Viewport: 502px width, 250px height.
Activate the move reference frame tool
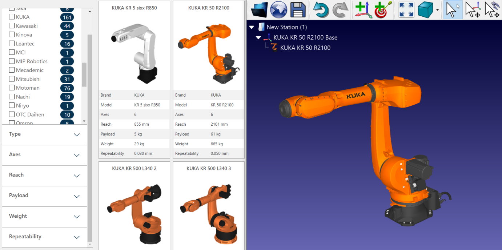coord(473,10)
